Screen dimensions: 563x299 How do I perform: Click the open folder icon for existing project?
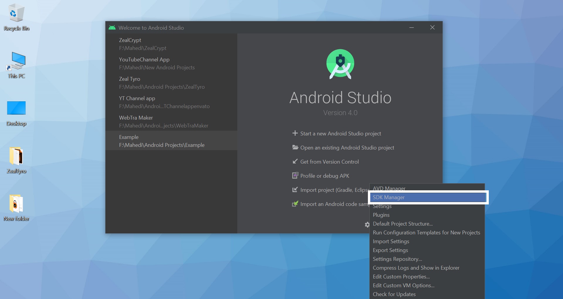(x=295, y=147)
